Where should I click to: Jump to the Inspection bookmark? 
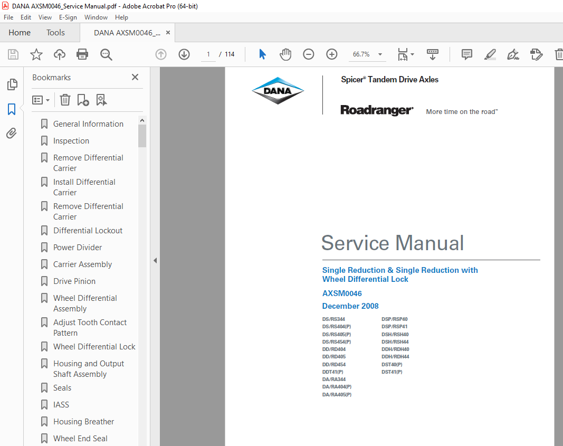point(71,141)
